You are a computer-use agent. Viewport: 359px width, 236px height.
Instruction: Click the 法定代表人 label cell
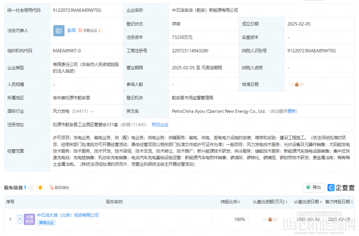click(27, 31)
